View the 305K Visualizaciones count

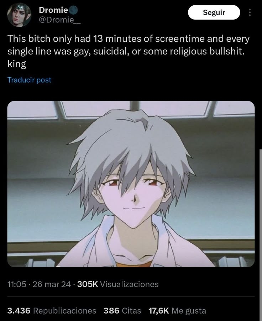click(118, 284)
